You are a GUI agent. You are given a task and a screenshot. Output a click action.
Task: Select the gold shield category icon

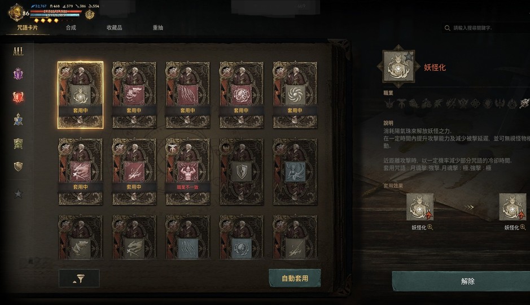(18, 167)
